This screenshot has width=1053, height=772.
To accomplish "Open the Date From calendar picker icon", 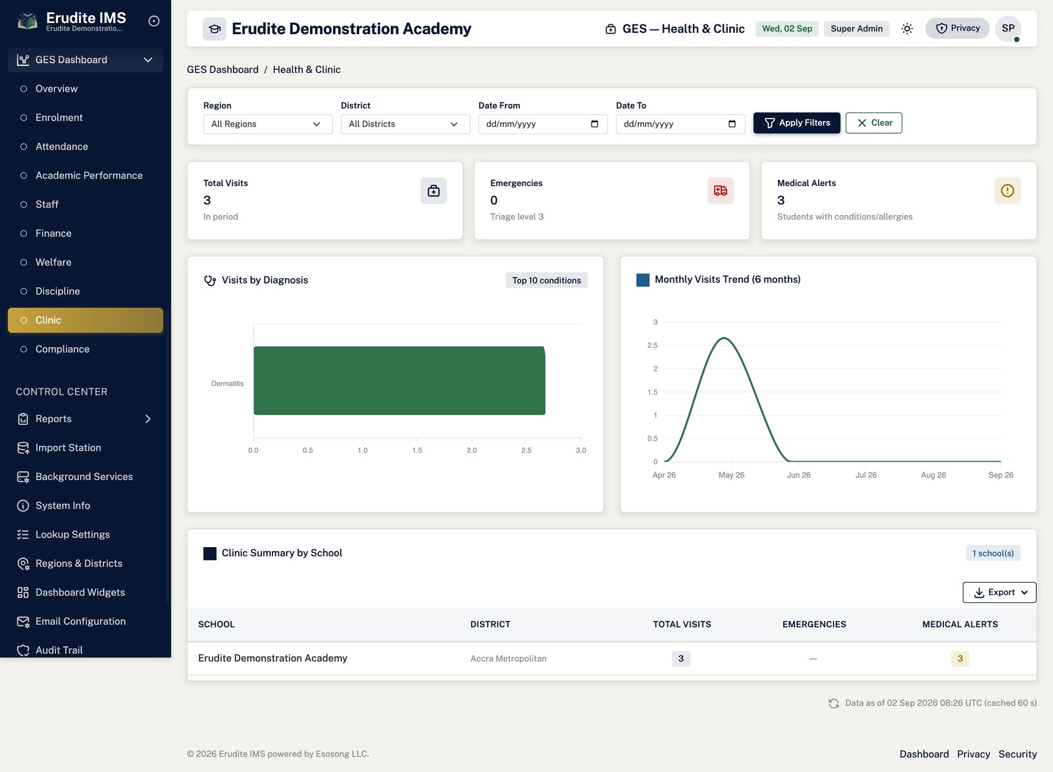I will click(595, 124).
